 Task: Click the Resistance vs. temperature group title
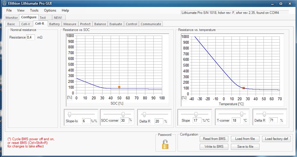click(x=197, y=30)
